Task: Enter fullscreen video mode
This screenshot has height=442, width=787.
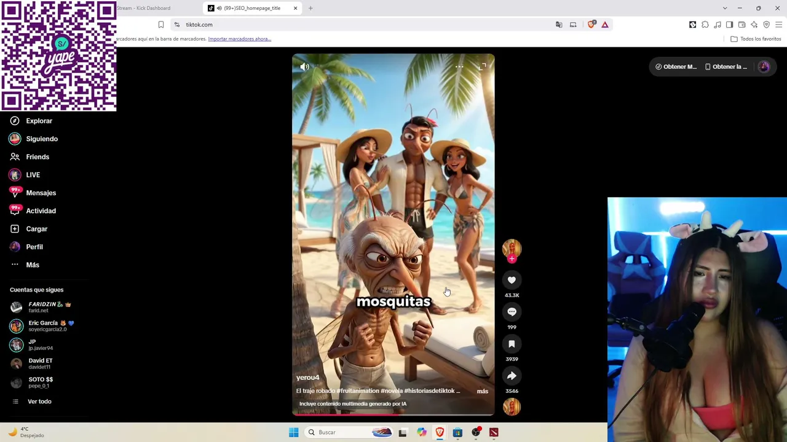Action: [483, 66]
